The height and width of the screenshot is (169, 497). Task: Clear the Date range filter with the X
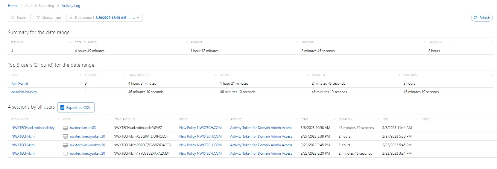pos(71,18)
